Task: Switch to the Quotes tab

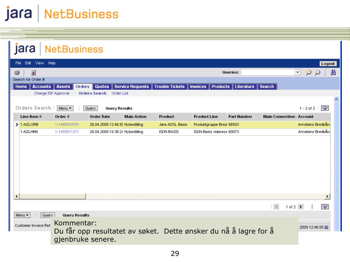Action: tap(102, 87)
